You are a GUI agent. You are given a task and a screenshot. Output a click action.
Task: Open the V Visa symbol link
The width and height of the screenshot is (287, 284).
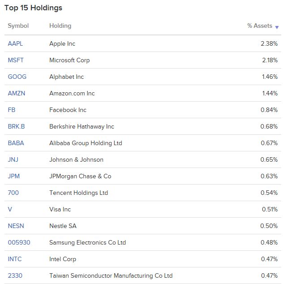pyautogui.click(x=10, y=209)
